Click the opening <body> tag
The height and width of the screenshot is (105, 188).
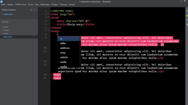[x=55, y=31]
